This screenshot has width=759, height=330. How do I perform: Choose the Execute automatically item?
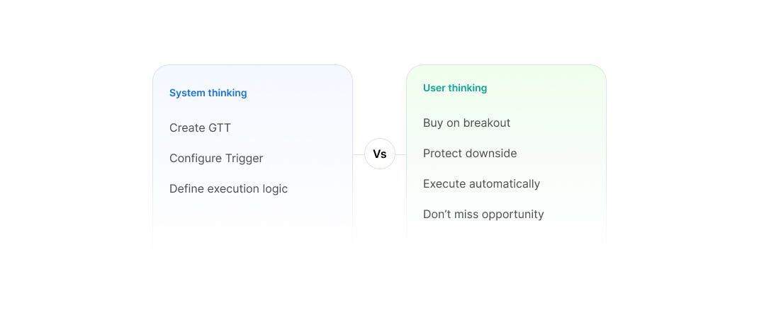tap(482, 184)
